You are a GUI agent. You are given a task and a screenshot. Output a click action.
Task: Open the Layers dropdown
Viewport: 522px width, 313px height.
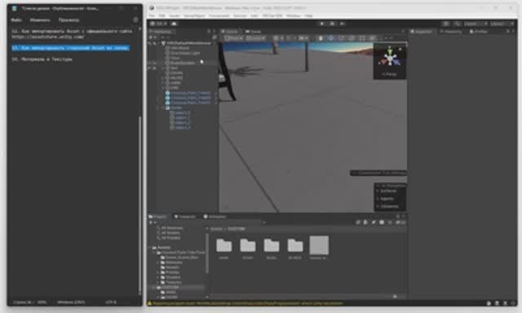[476, 24]
